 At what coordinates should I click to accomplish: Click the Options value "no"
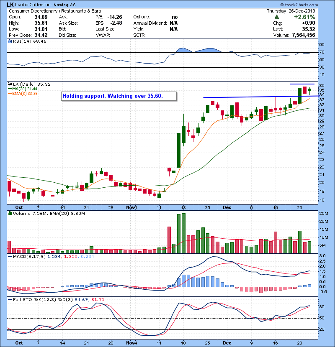click(x=175, y=17)
